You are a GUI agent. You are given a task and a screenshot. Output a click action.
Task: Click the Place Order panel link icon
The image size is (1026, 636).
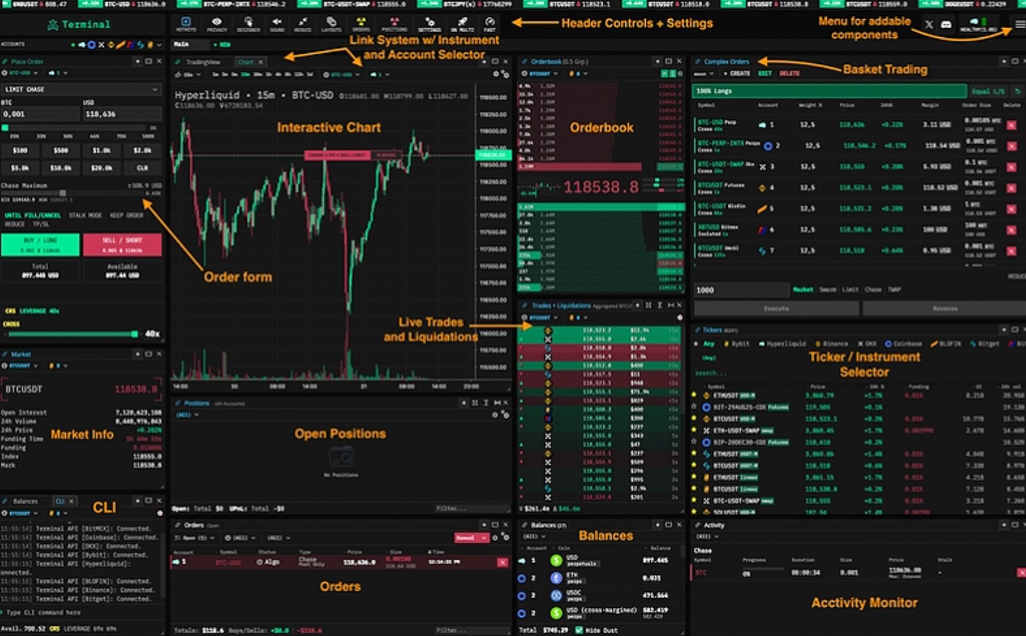coord(4,61)
